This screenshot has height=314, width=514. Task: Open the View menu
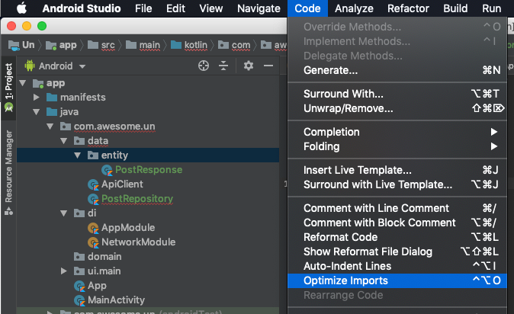coord(211,8)
